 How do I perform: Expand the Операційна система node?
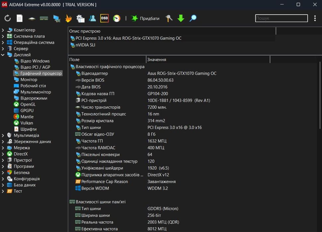pos(3,42)
